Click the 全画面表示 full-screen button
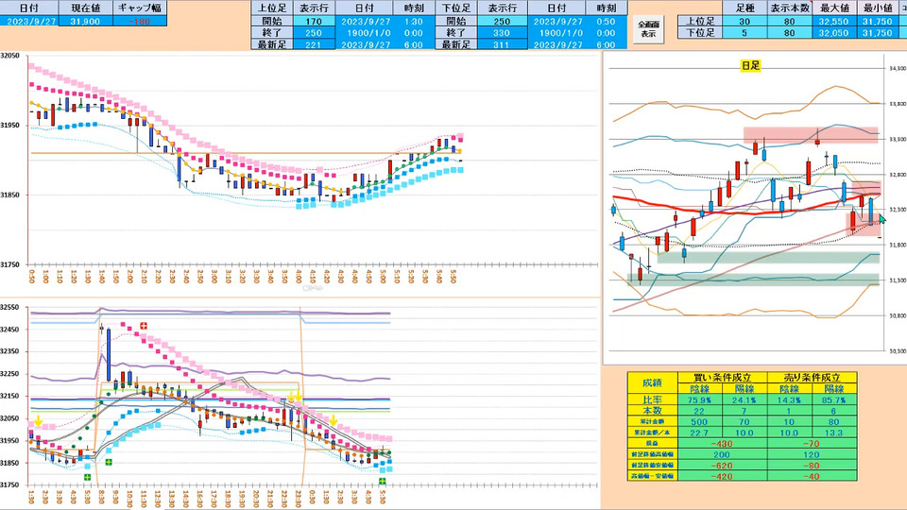This screenshot has width=907, height=510. coord(648,27)
